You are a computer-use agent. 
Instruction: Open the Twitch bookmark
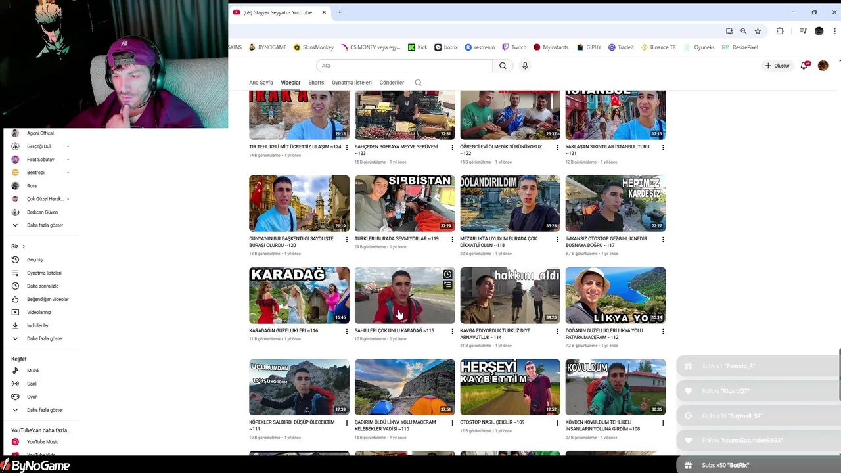tap(514, 47)
